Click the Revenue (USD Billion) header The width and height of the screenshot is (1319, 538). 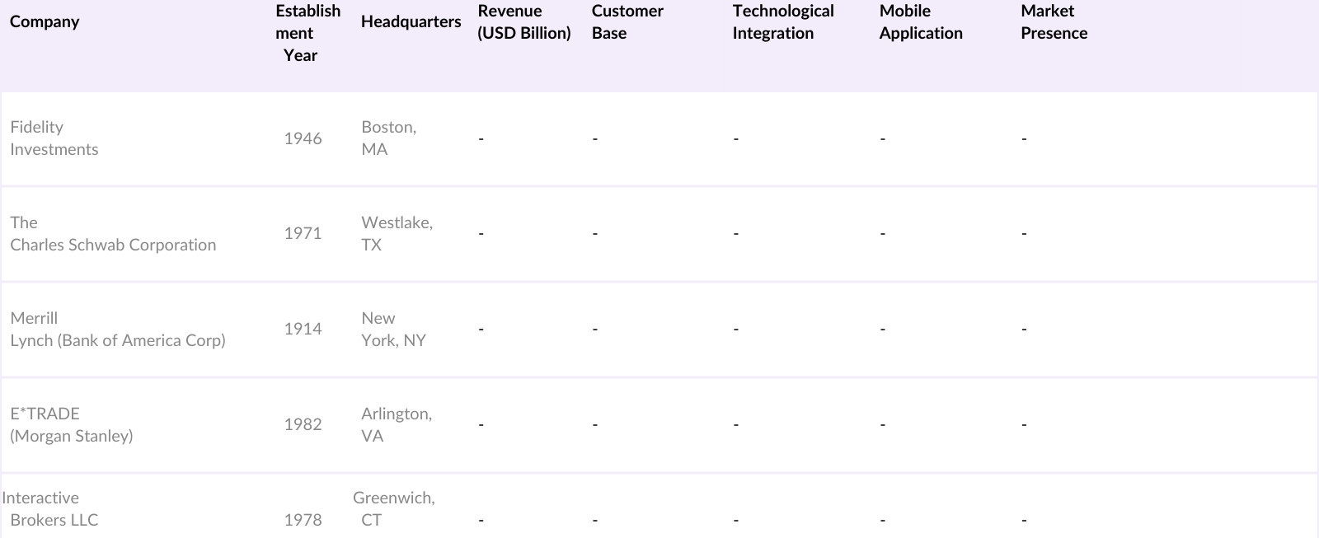(523, 22)
